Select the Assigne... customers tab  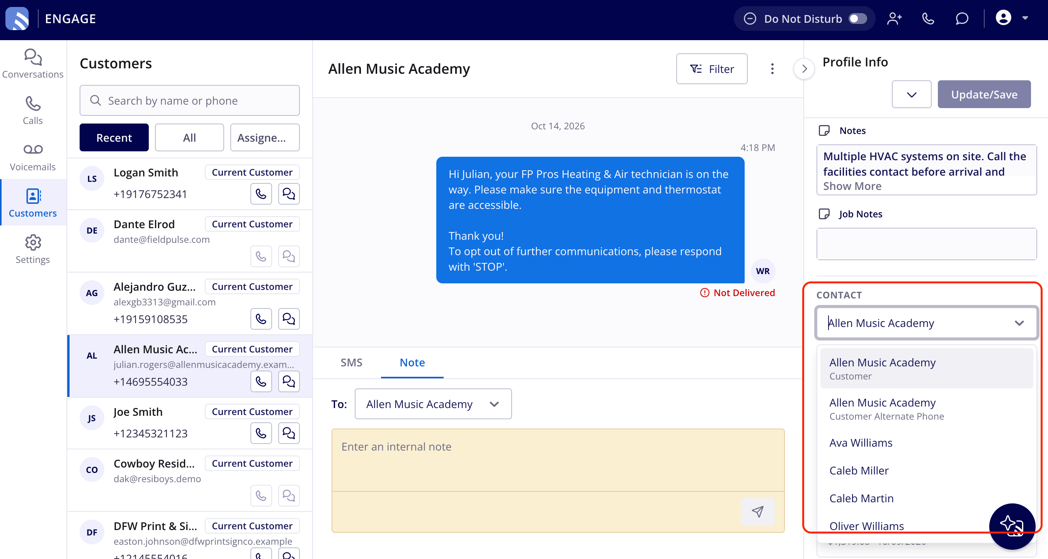[265, 137]
